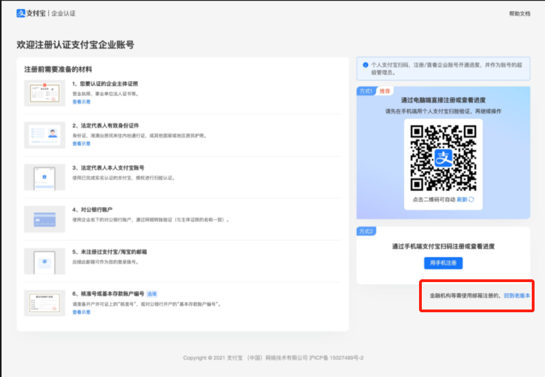Click the deposit account certificate thumbnail
545x377 pixels.
(x=45, y=303)
